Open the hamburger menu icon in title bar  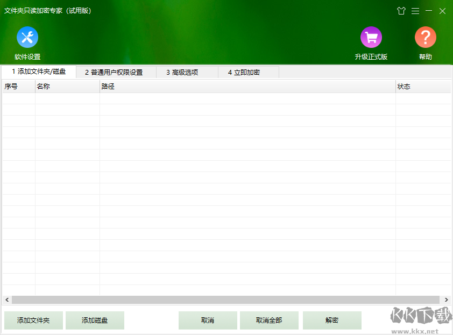[x=415, y=11]
